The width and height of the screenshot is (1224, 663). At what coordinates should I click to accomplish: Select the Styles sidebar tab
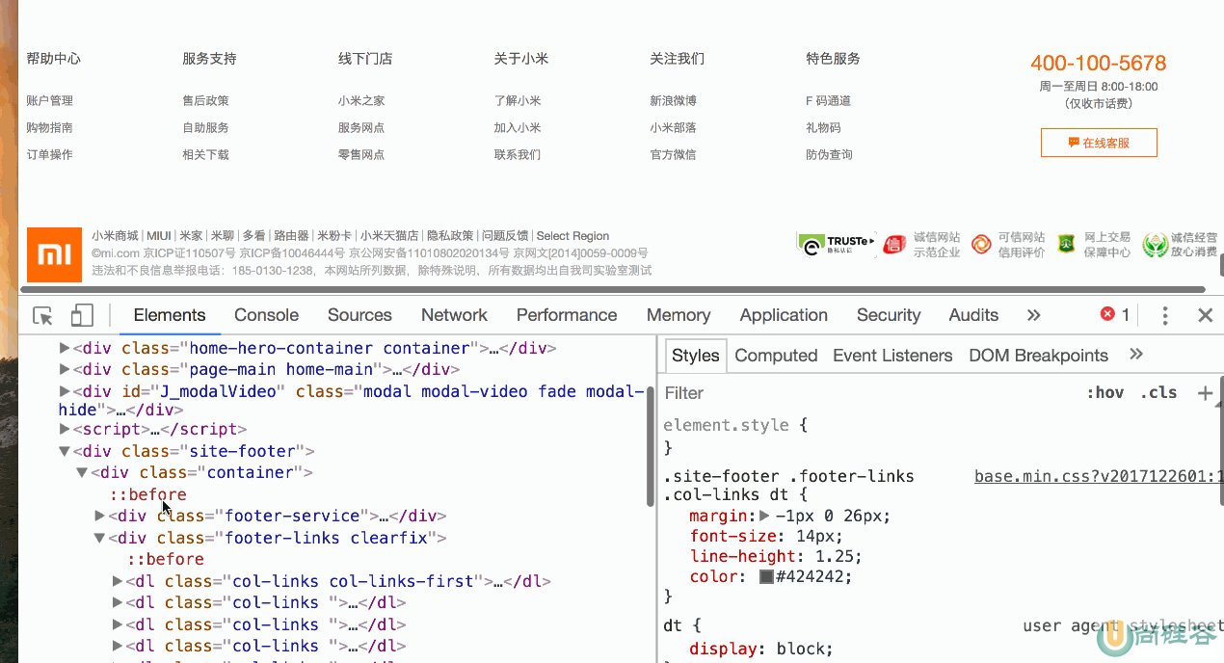(x=696, y=356)
